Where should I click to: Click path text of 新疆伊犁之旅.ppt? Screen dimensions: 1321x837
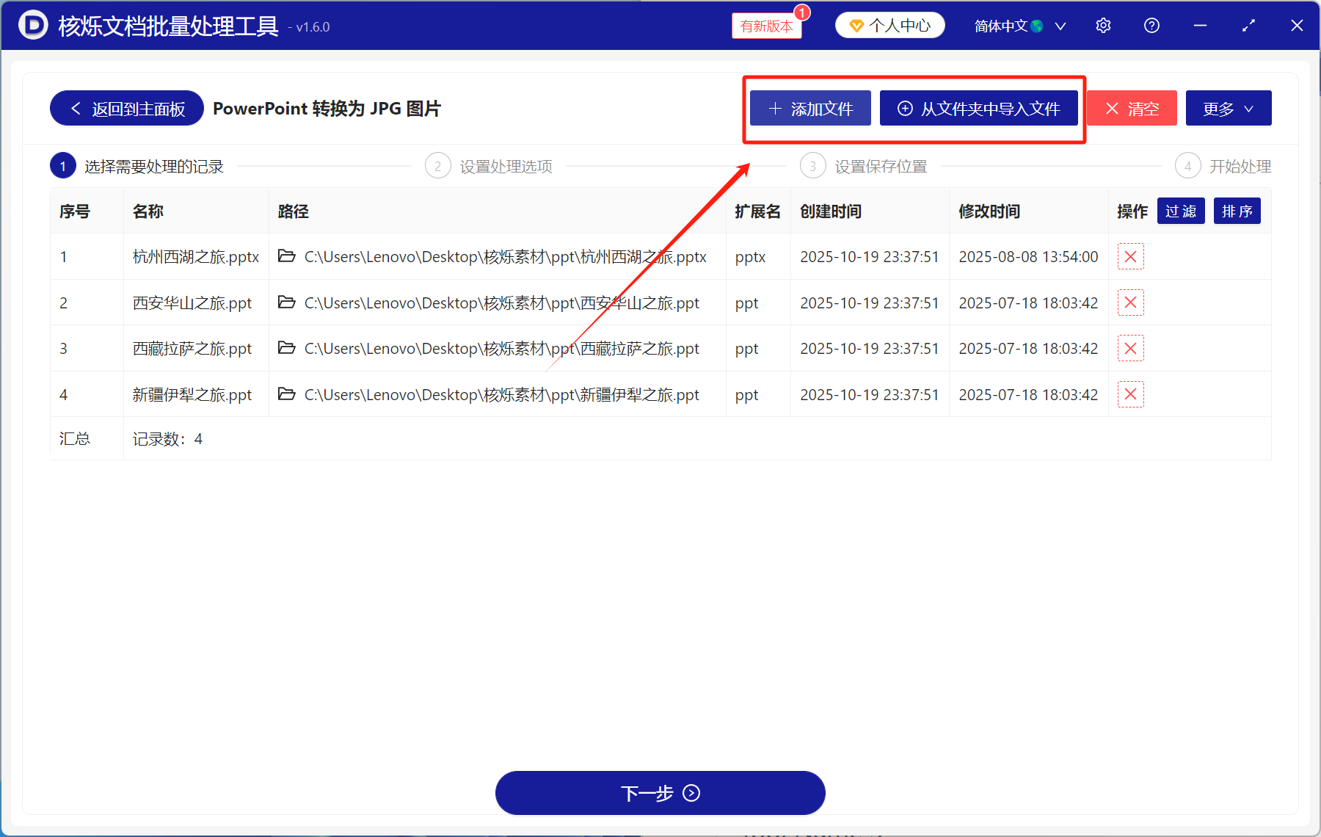502,395
